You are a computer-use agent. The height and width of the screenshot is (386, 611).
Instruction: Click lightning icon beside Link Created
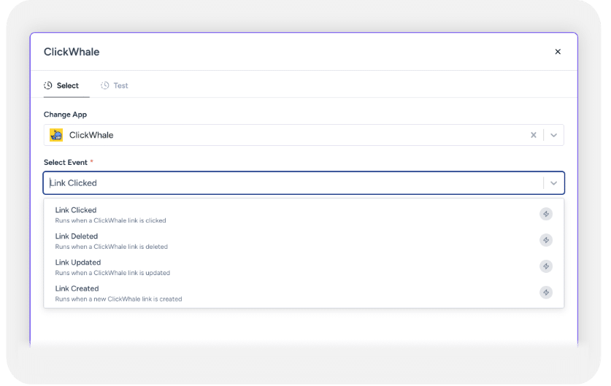point(546,292)
